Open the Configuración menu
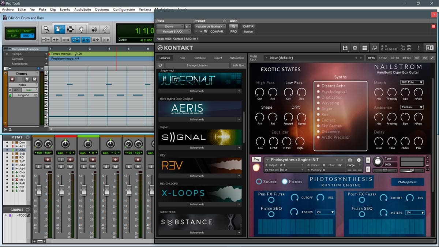This screenshot has height=247, width=439. coord(124,10)
